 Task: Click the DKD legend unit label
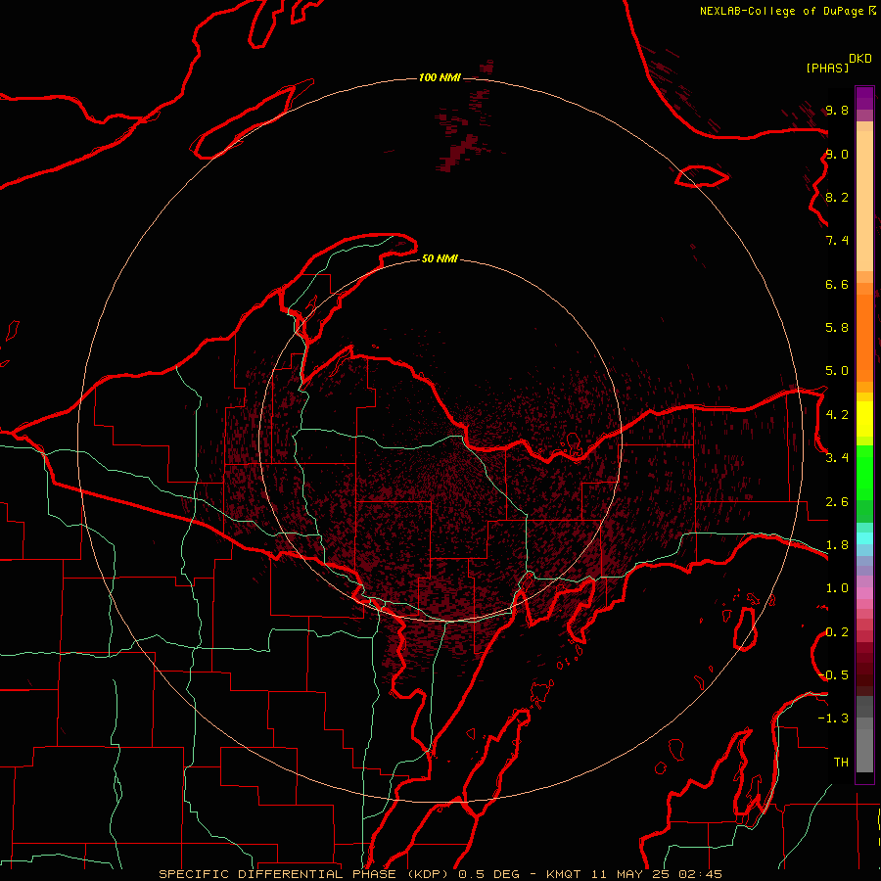coord(860,59)
